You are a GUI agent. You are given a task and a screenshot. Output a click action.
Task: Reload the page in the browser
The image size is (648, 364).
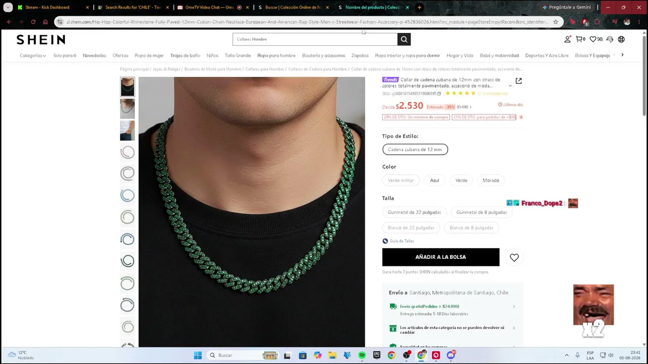[x=33, y=22]
